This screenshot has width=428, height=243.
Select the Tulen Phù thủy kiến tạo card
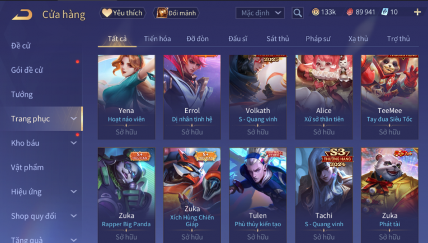(258, 195)
